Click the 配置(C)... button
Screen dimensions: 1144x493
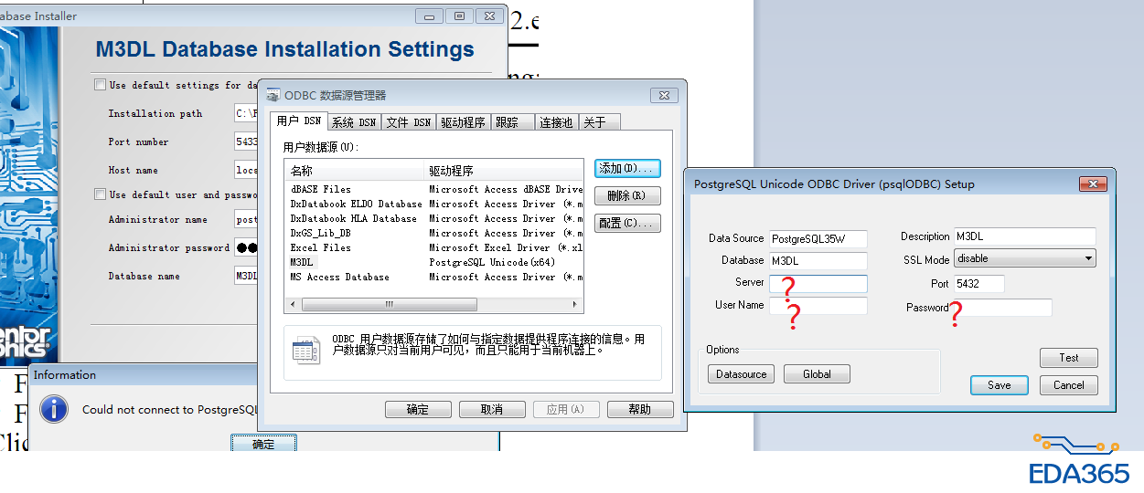627,223
